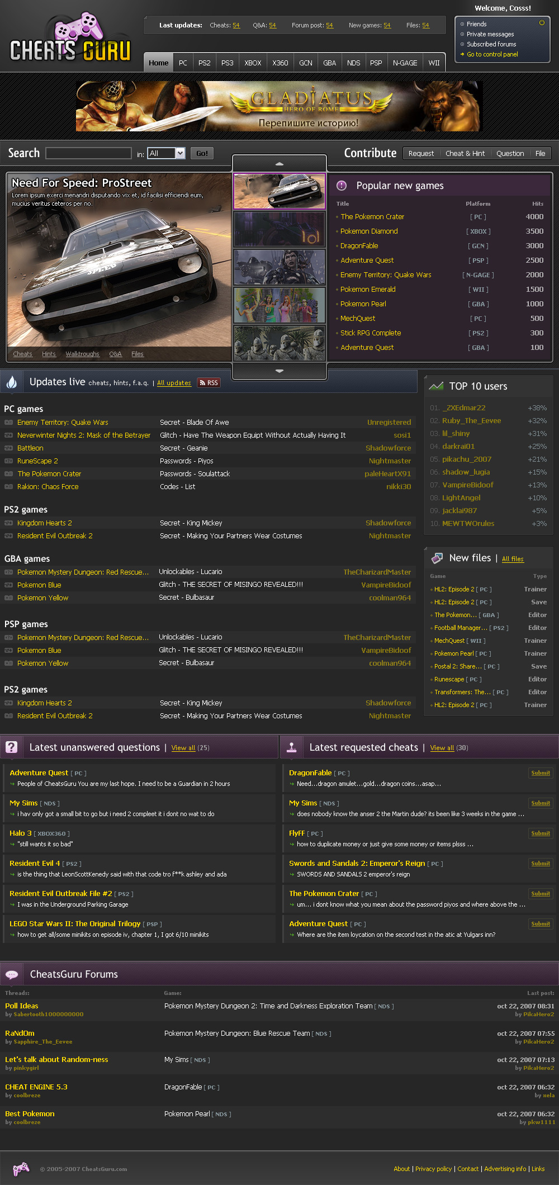Open the search category dropdown showing All
The width and height of the screenshot is (559, 1185).
coord(166,153)
